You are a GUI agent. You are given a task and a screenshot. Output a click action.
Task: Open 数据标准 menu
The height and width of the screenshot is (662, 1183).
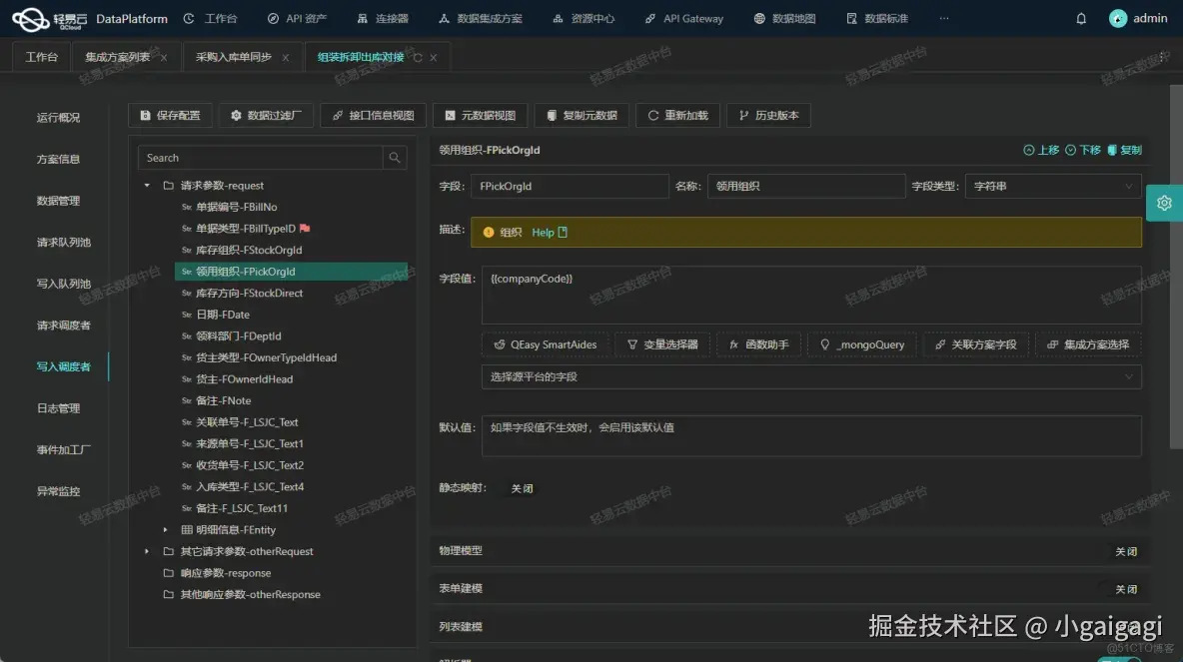tap(876, 18)
